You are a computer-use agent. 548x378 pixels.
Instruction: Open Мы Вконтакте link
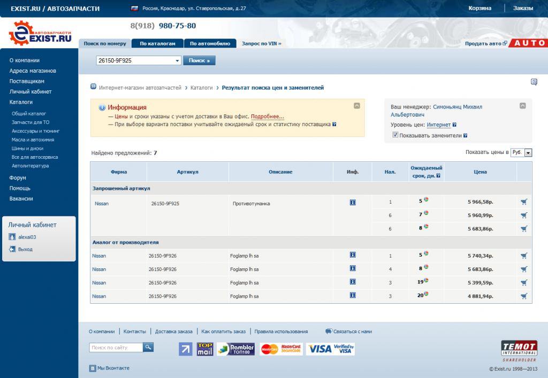(x=113, y=368)
